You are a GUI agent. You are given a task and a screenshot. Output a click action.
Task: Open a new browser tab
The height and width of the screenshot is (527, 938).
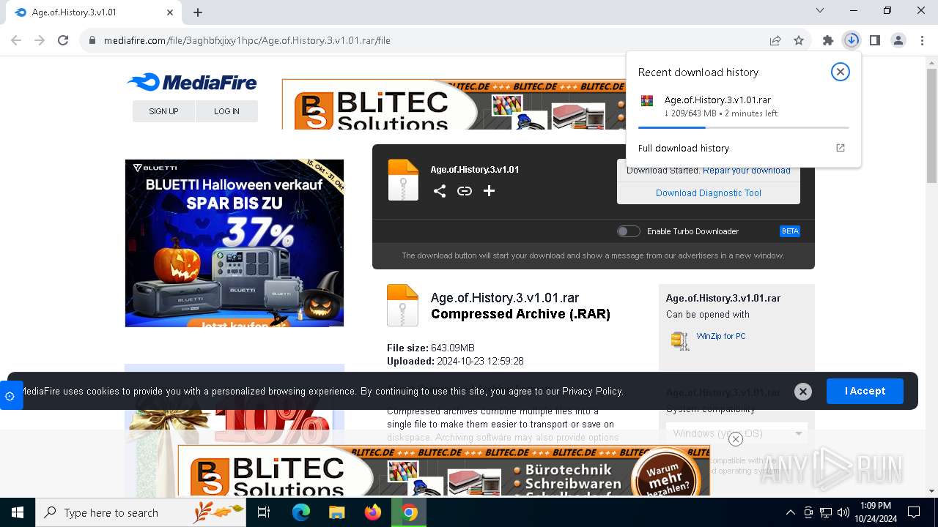click(198, 12)
